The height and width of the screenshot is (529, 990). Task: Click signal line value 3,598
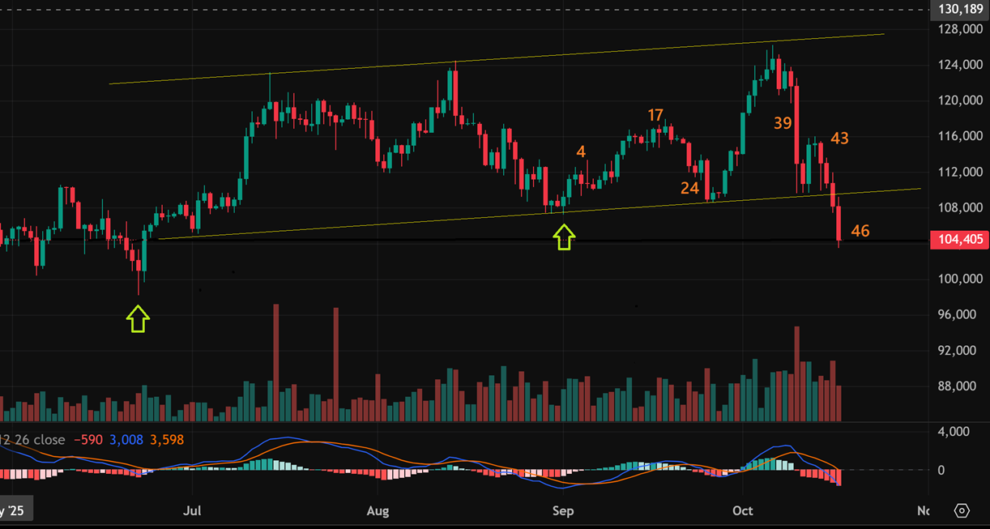[167, 440]
